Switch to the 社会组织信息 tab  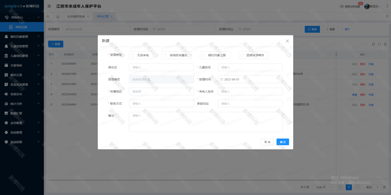(x=76, y=17)
